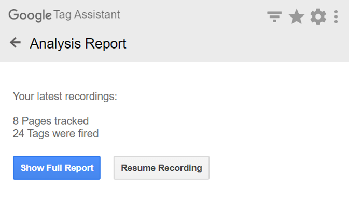The height and width of the screenshot is (207, 349).
Task: Continue recording with the gray button
Action: 161,168
